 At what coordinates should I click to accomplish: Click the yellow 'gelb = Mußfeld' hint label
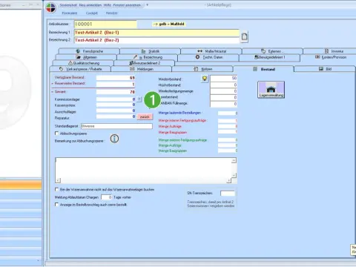(x=169, y=24)
